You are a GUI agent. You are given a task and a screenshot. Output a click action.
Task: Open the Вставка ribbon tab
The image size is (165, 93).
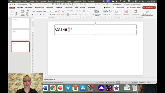point(20,7)
